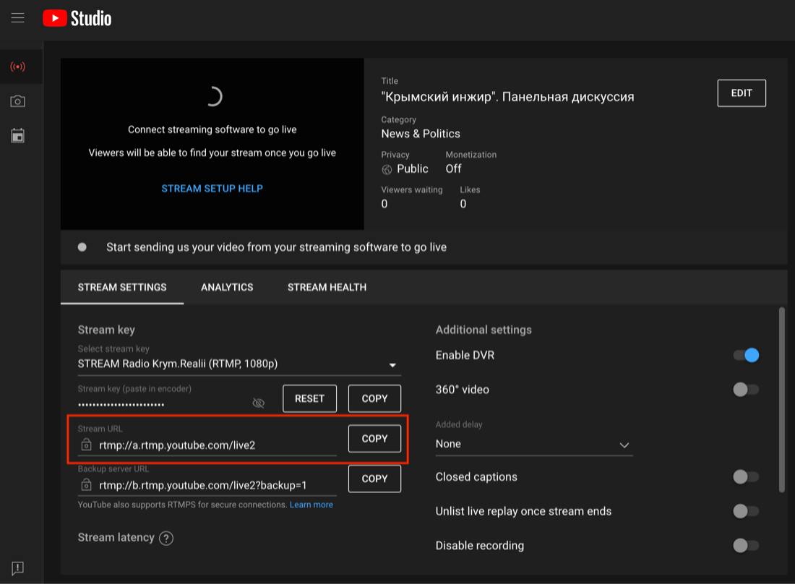Screen dimensions: 795x587
Task: Expand the Added delay dropdown
Action: point(534,445)
